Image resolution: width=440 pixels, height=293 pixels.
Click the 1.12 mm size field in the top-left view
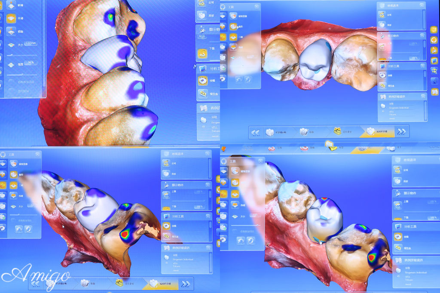click(31, 43)
